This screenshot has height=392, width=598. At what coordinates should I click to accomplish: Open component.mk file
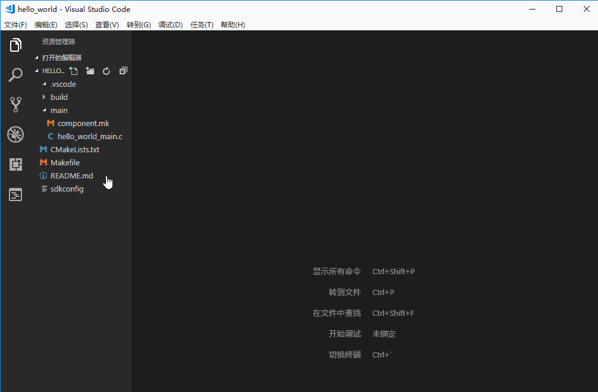[x=83, y=123]
